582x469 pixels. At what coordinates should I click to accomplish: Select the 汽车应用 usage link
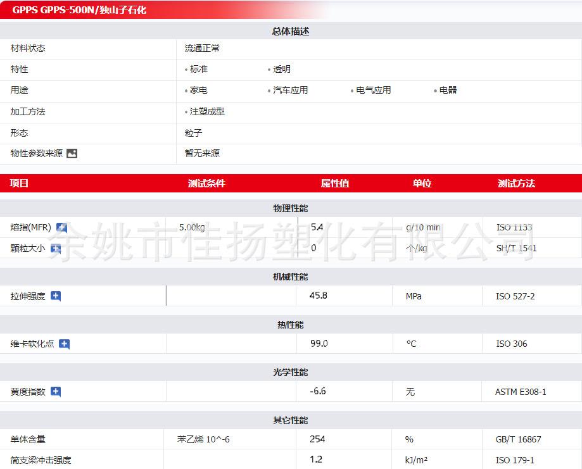tap(290, 91)
